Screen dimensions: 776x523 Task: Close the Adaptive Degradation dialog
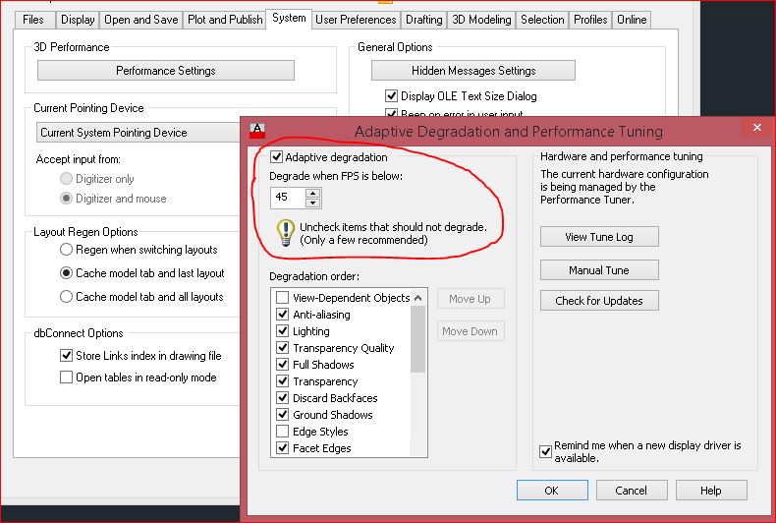coord(757,127)
